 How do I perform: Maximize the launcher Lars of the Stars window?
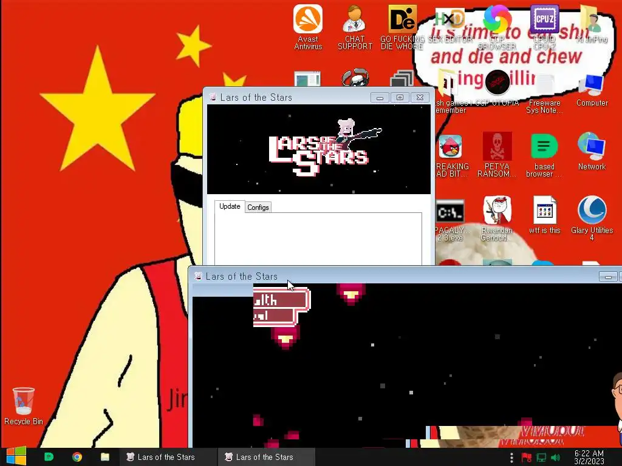coord(400,98)
